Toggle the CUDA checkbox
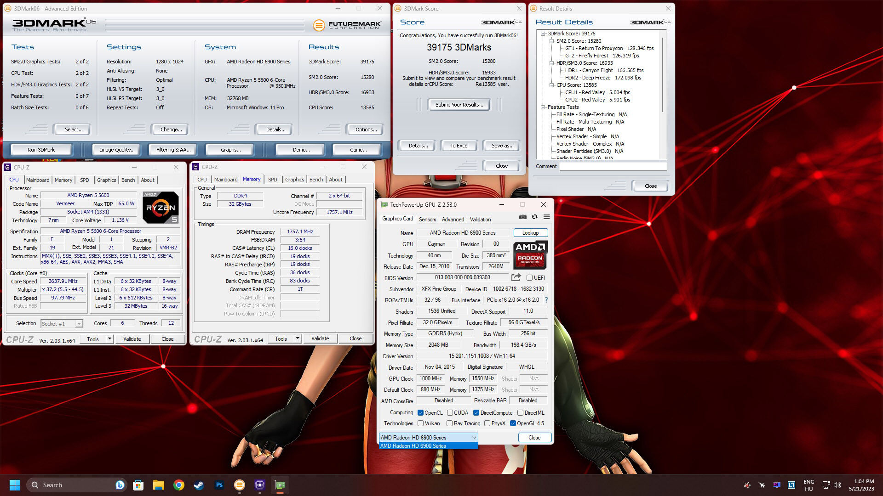The width and height of the screenshot is (883, 496). tap(450, 413)
